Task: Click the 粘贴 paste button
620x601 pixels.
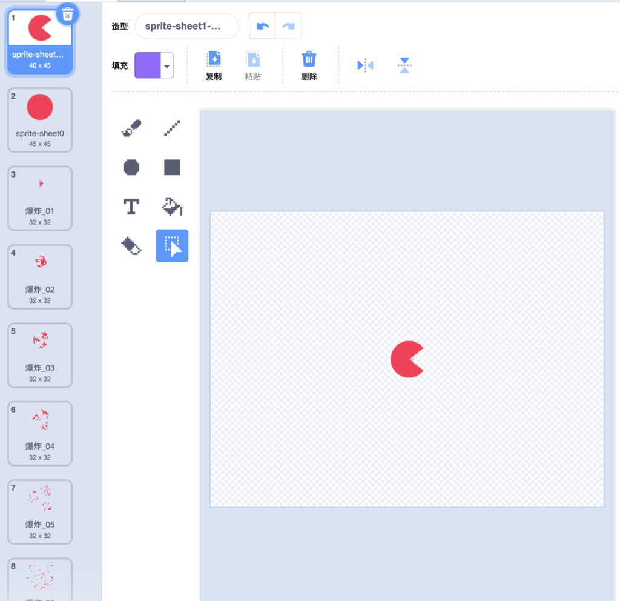Action: tap(253, 65)
